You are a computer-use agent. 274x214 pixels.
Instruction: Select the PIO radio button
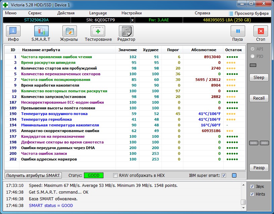tap(252, 56)
